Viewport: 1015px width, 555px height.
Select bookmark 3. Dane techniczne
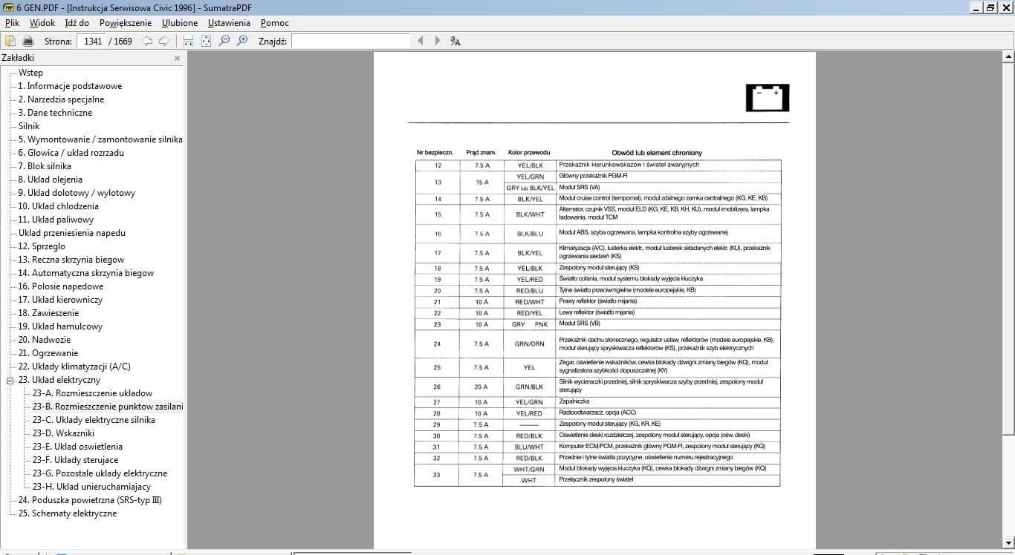pyautogui.click(x=55, y=113)
